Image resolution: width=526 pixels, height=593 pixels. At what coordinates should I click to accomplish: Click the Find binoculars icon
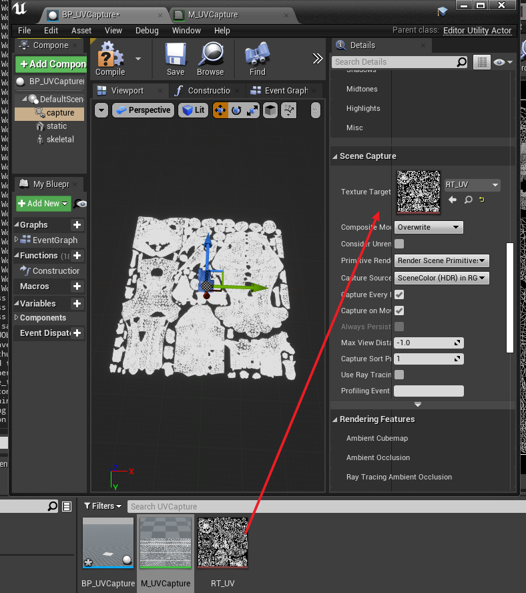(258, 56)
